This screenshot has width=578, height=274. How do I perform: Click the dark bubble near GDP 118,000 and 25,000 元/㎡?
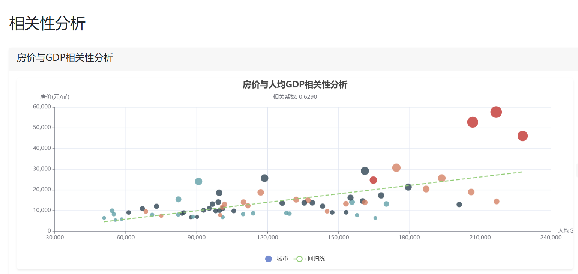pyautogui.click(x=264, y=178)
